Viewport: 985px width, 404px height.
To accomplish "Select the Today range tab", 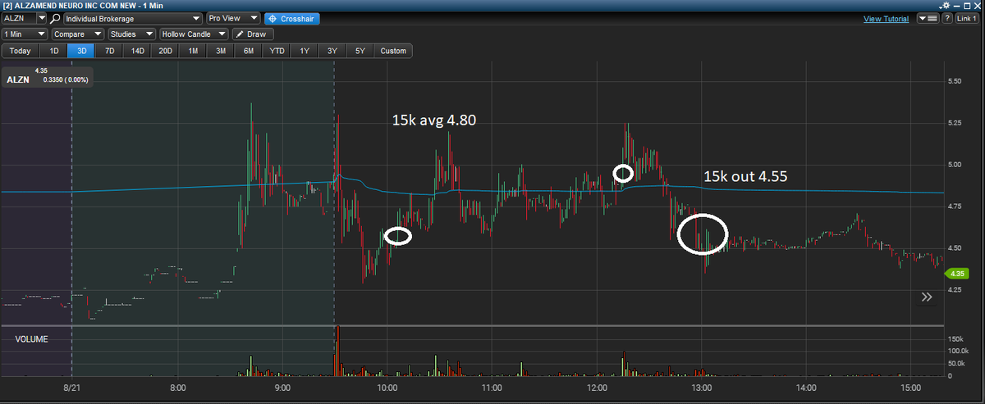I will coord(21,51).
